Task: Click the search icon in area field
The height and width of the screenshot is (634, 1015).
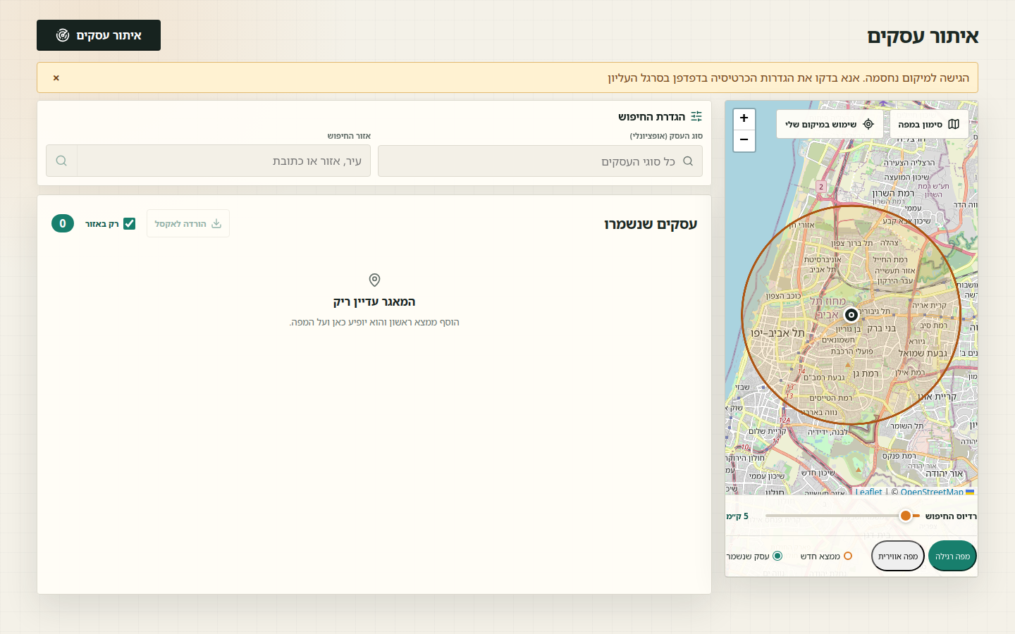Action: 61,161
